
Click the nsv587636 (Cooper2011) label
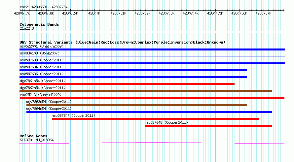pyautogui.click(x=42, y=74)
